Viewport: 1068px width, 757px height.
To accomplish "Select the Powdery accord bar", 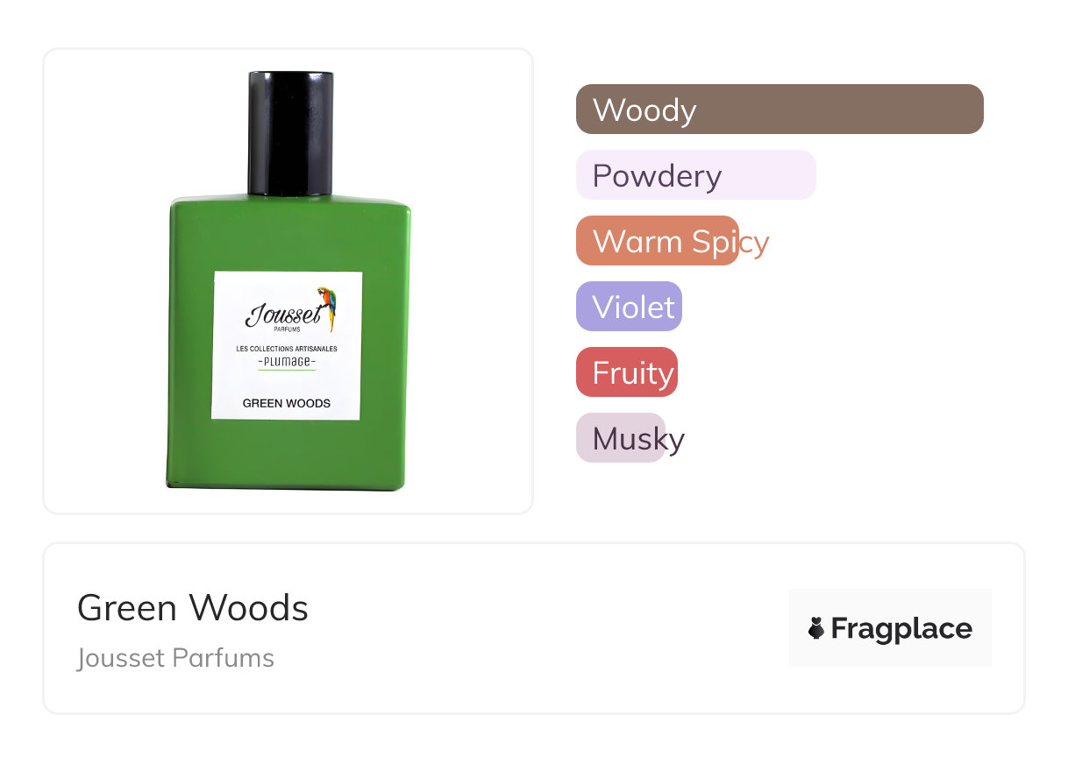I will click(x=696, y=175).
